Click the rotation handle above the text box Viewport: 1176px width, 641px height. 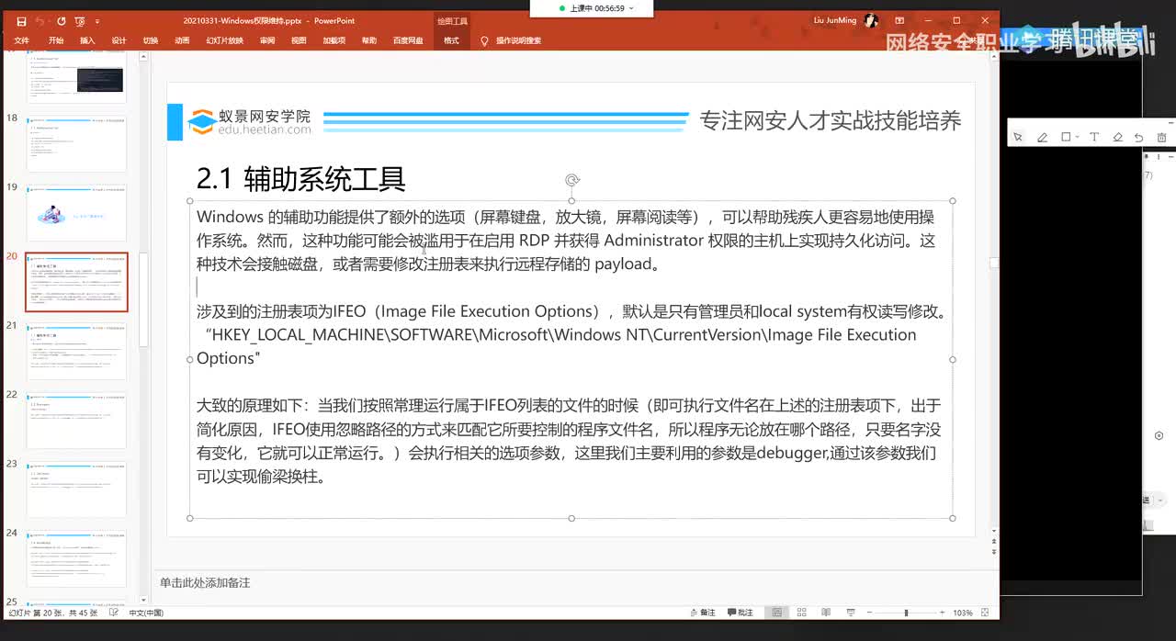[x=571, y=180]
